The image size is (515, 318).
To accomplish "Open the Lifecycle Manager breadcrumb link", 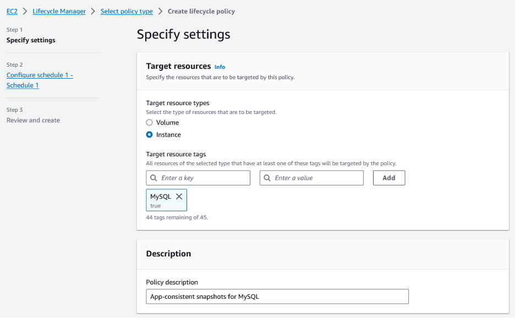I will click(x=59, y=11).
